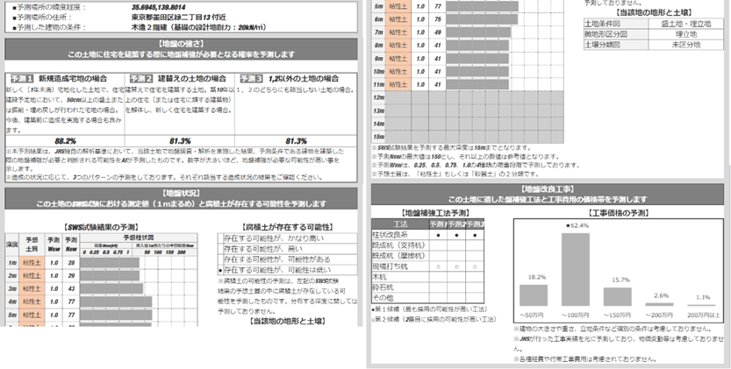Screen dimensions: 731x369
Task: Select the 【工事価格の予測】 chart title
Action: [619, 213]
